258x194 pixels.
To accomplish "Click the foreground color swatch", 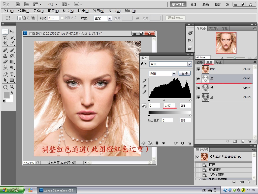I will (6, 95).
